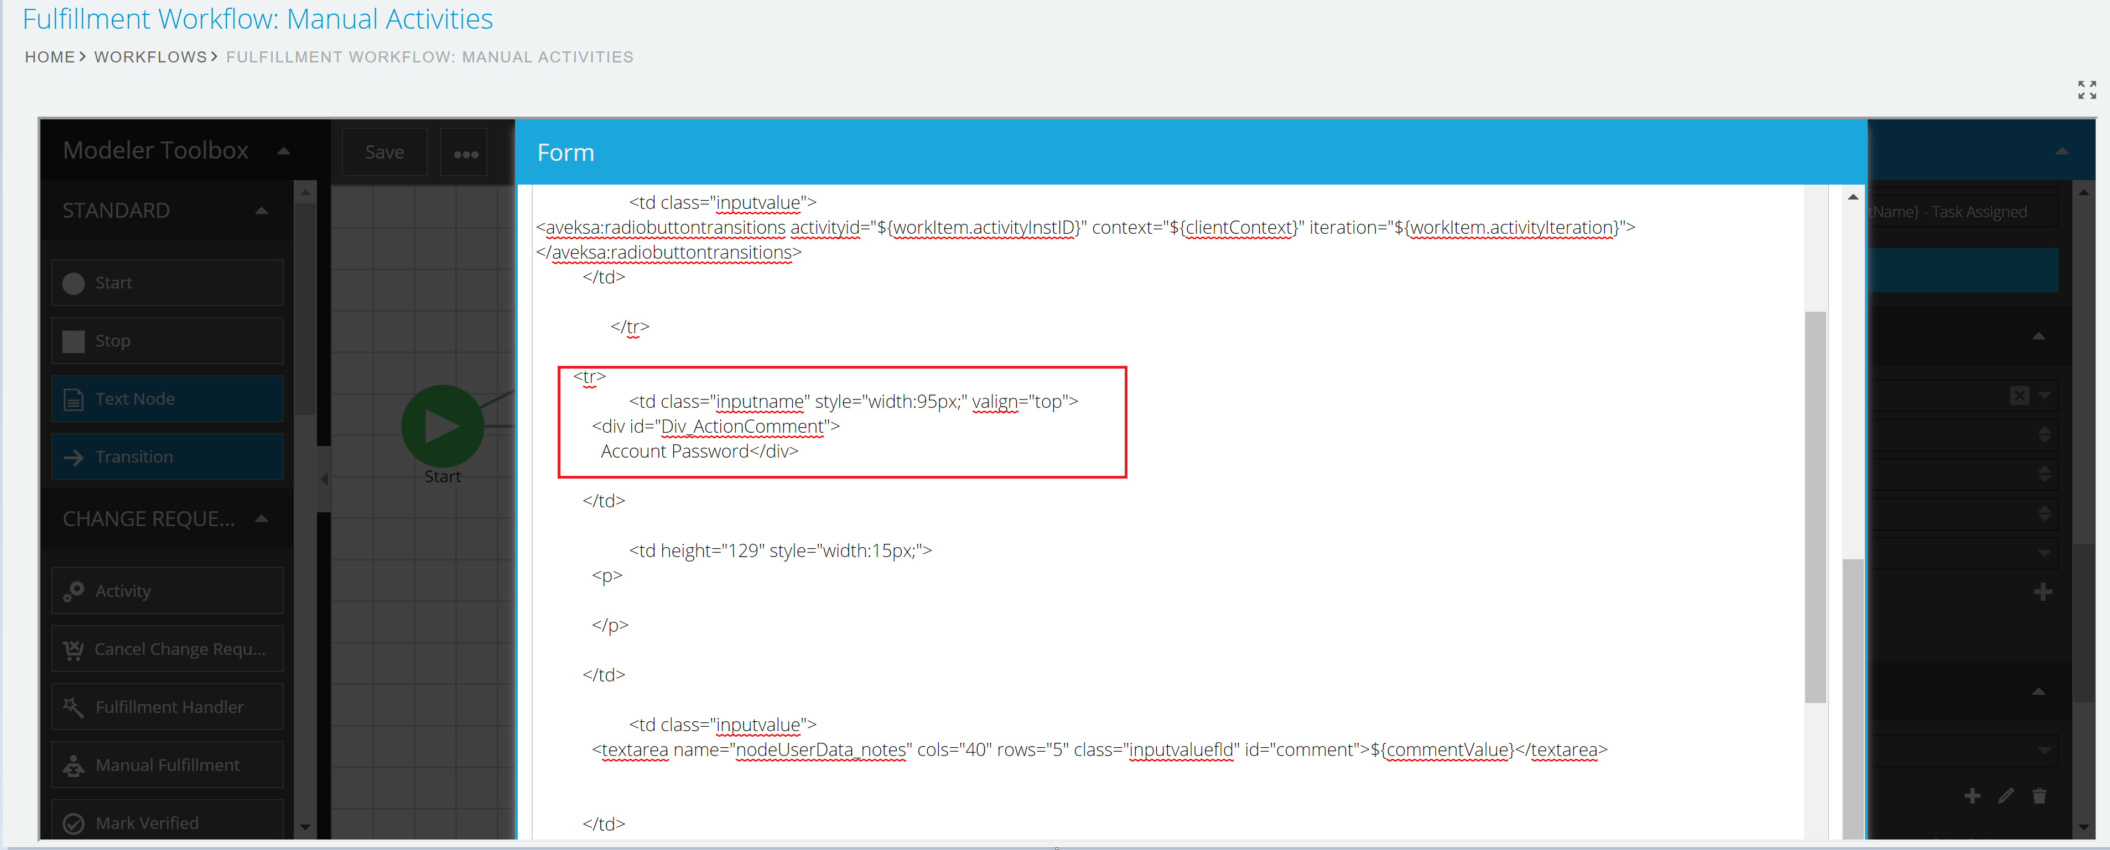
Task: Collapse the STANDARD toolbox section
Action: click(x=261, y=211)
